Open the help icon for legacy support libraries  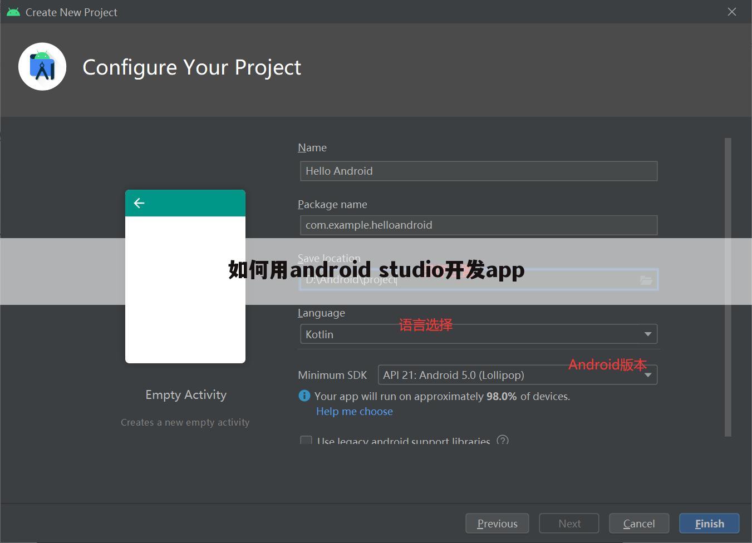click(x=503, y=441)
